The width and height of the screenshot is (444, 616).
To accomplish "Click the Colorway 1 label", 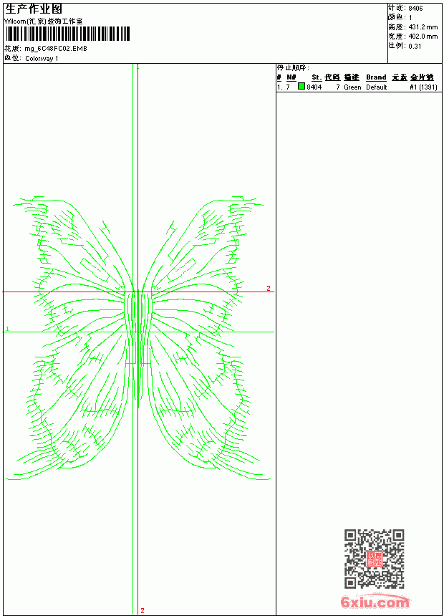I will click(x=42, y=59).
